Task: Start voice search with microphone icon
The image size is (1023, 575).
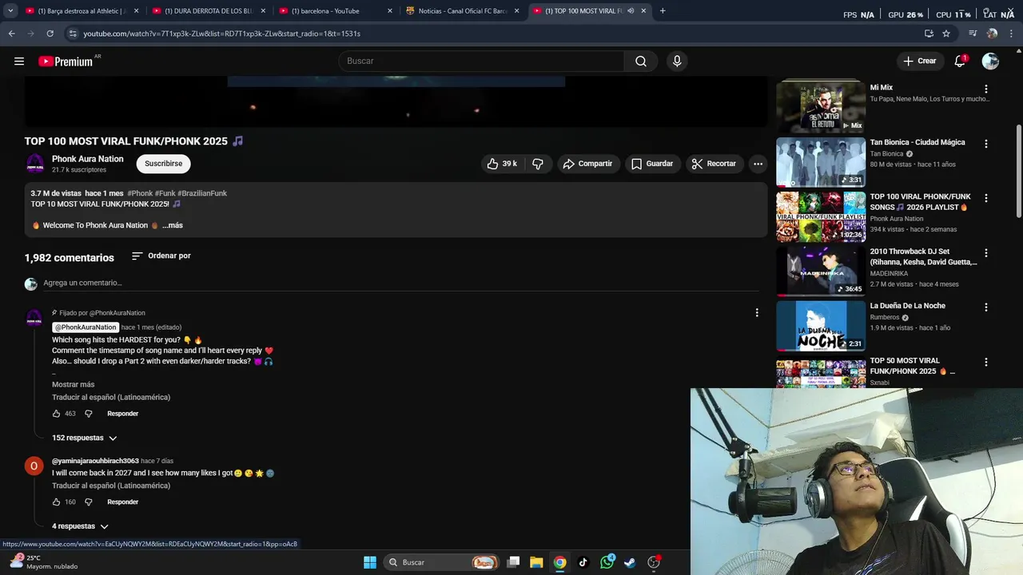Action: click(x=677, y=61)
